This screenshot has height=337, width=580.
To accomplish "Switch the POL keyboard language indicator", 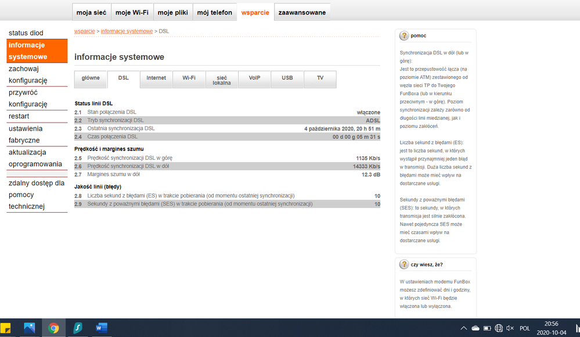I will coord(524,328).
